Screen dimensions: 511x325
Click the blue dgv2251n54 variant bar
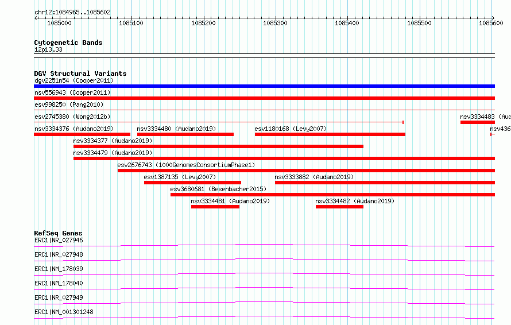264,86
